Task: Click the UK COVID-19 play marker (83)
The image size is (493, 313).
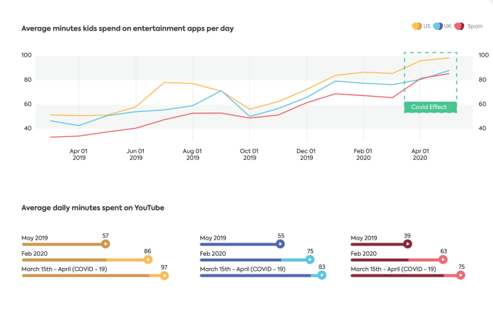Action: tap(322, 275)
